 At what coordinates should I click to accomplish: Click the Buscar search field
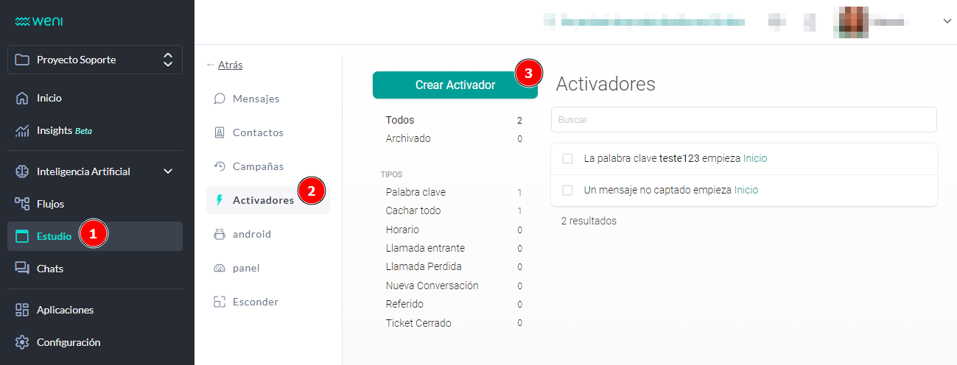tap(743, 119)
